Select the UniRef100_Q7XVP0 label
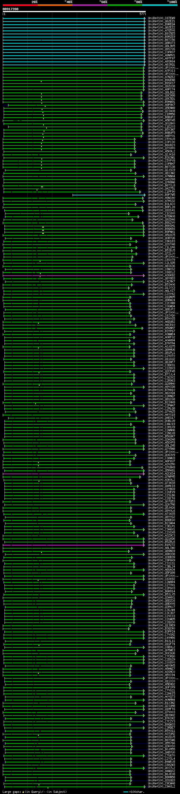The width and height of the screenshot is (180, 794). click(161, 148)
